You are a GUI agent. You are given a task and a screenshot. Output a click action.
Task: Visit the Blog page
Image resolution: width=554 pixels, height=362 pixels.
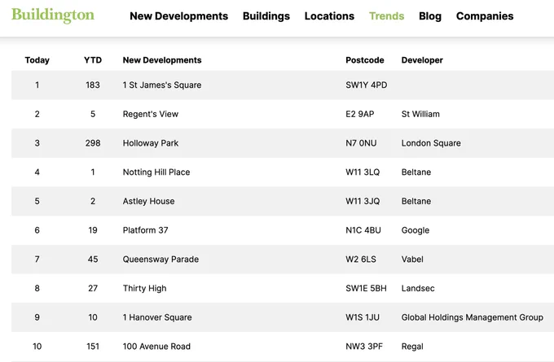point(430,16)
